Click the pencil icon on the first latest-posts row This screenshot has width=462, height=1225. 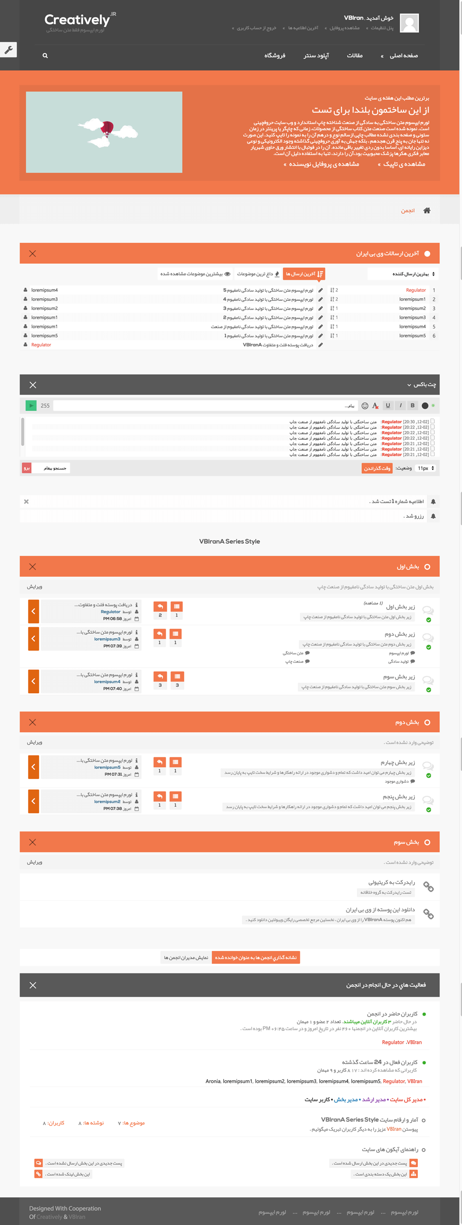[320, 290]
